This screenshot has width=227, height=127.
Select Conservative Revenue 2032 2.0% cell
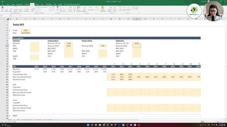(68, 46)
